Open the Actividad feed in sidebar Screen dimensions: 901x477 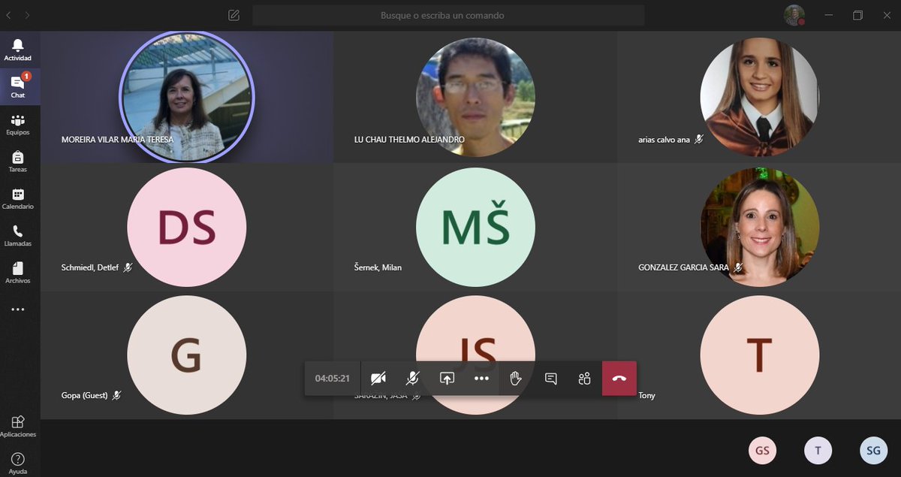click(18, 50)
